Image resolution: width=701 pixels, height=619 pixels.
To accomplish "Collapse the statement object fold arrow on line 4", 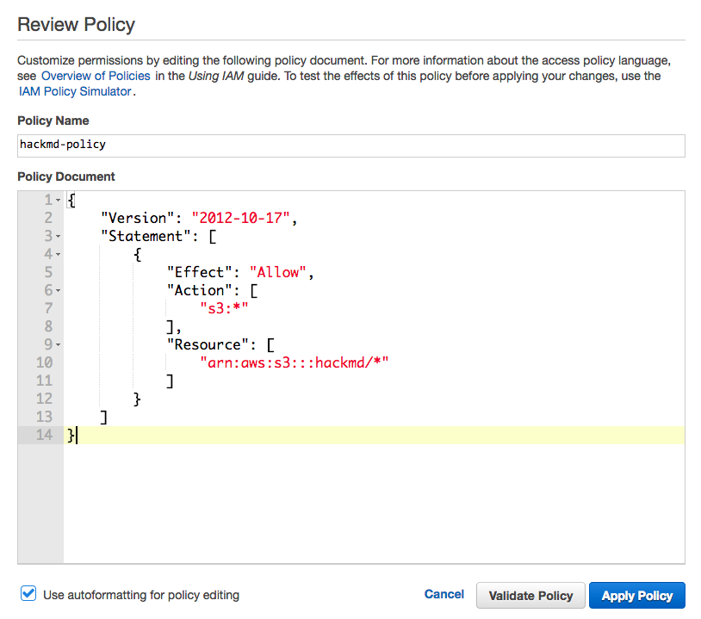I will [x=58, y=255].
